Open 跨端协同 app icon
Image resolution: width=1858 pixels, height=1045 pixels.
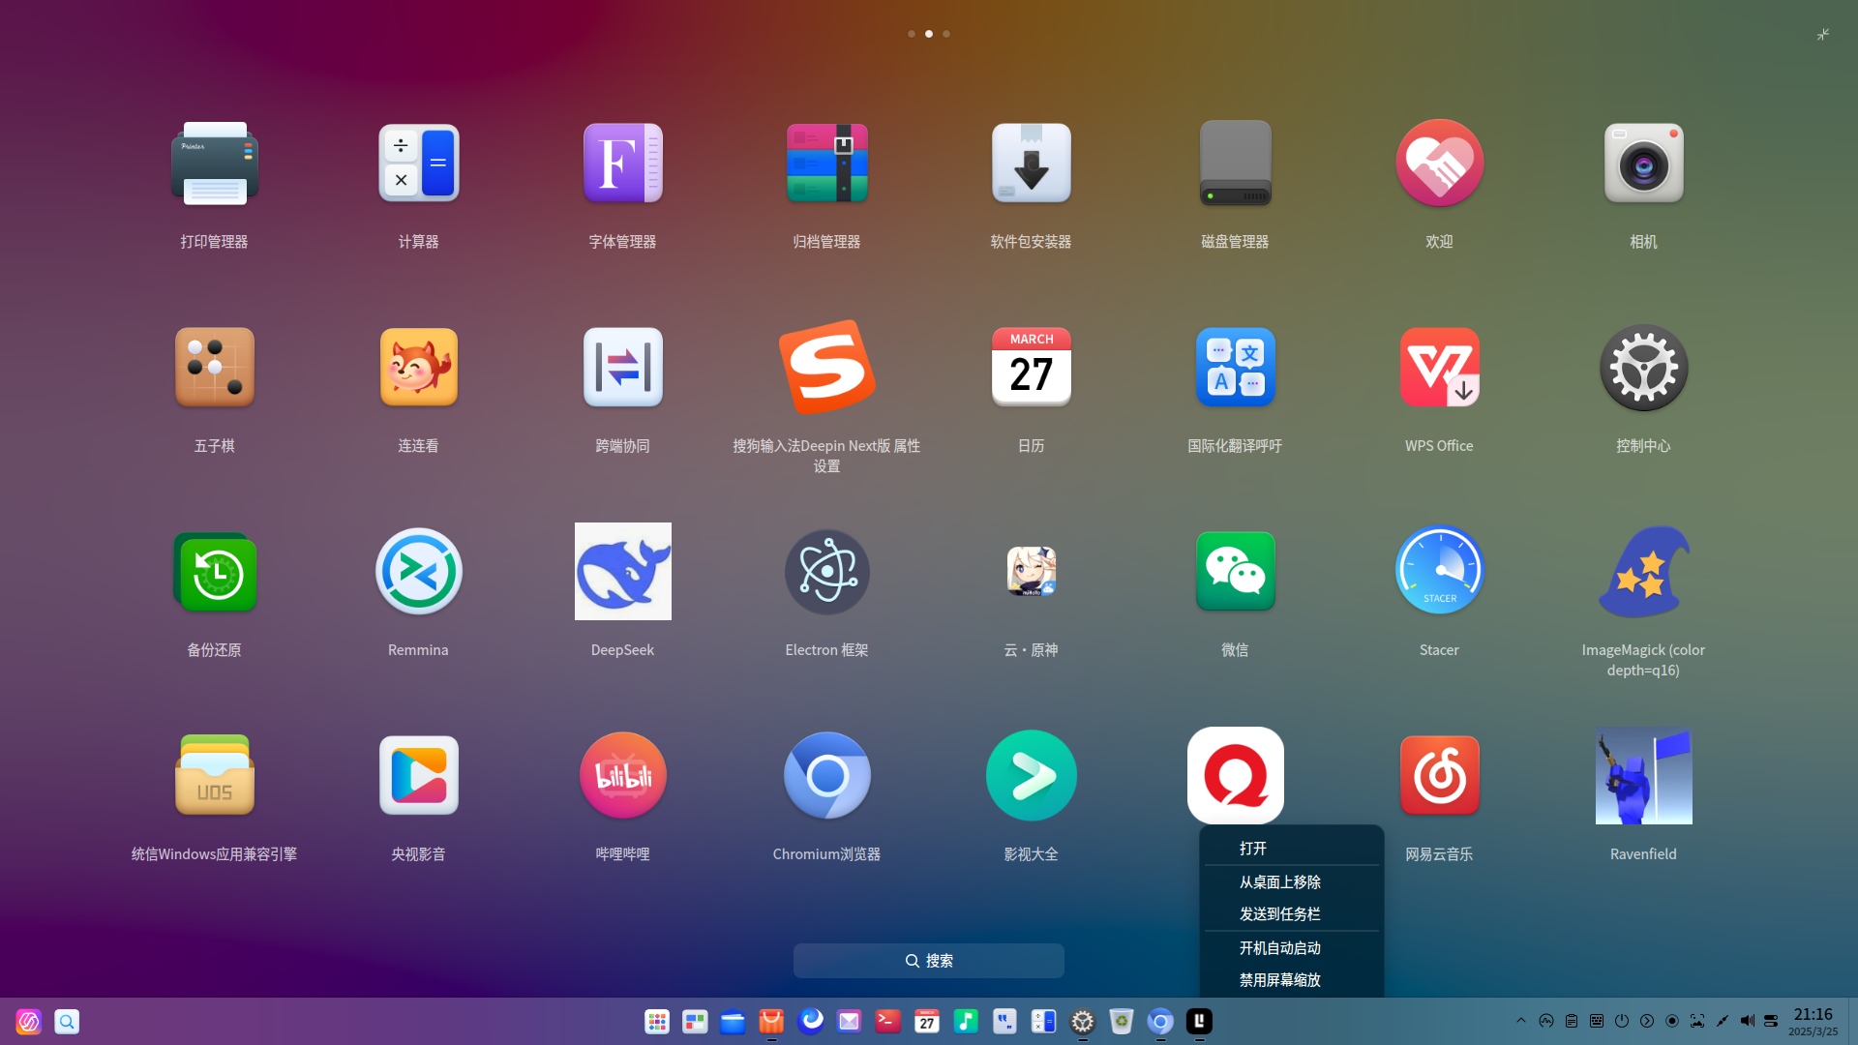(x=623, y=367)
